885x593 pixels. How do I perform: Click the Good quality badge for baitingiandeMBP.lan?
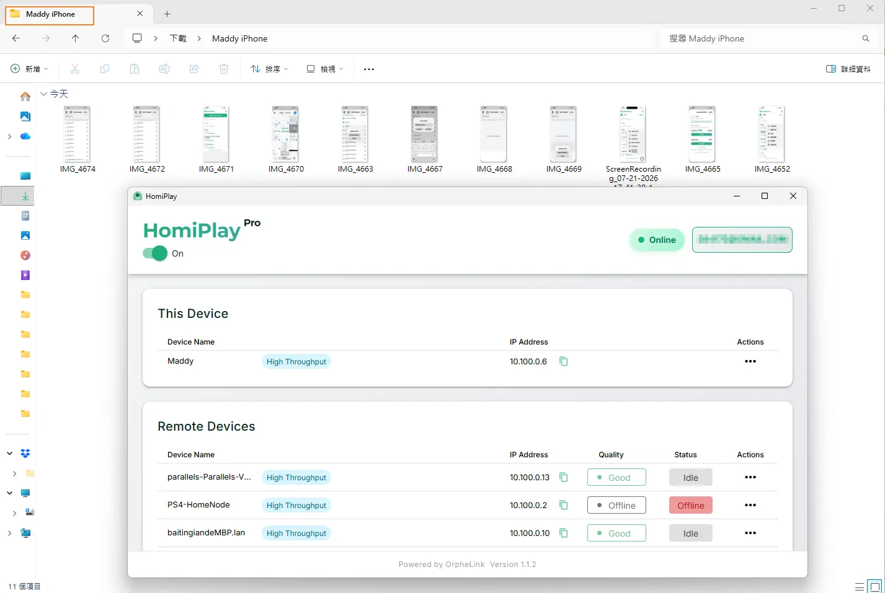pyautogui.click(x=616, y=533)
